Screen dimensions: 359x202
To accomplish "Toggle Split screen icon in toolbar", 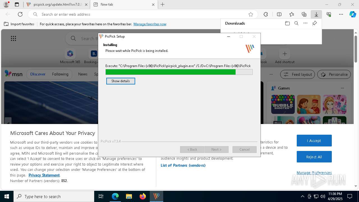I will [279, 14].
